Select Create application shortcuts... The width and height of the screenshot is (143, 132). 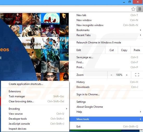35,84
